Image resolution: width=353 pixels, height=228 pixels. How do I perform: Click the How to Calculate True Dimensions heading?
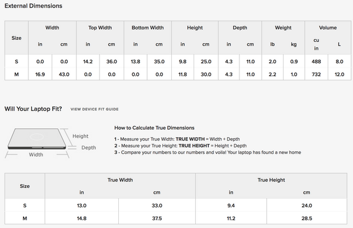(x=154, y=128)
